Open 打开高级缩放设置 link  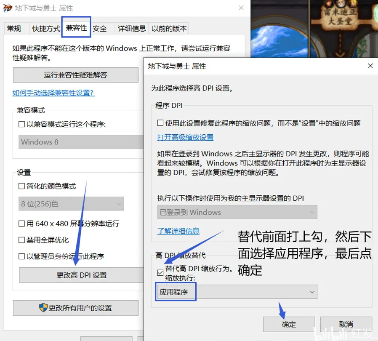[x=185, y=138]
